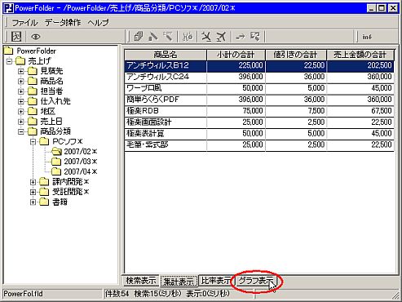Click the 7,500 discount cell
402x302 pixels.
(x=296, y=111)
